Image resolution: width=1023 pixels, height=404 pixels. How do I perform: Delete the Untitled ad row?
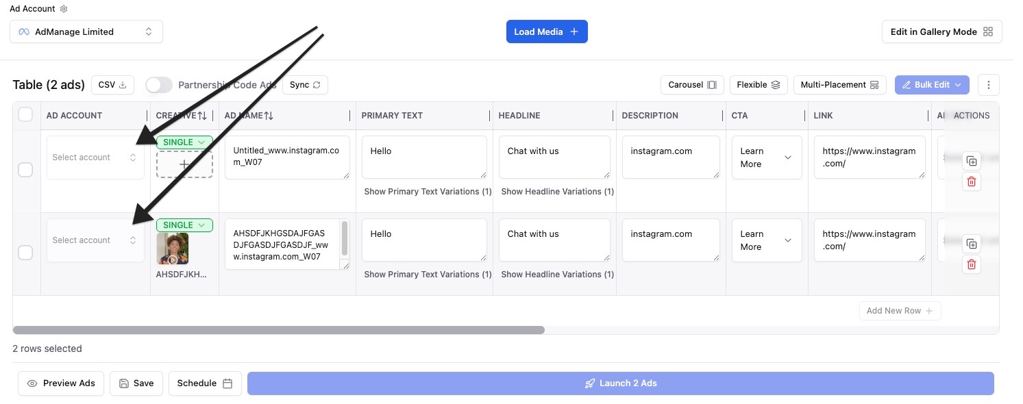tap(971, 181)
